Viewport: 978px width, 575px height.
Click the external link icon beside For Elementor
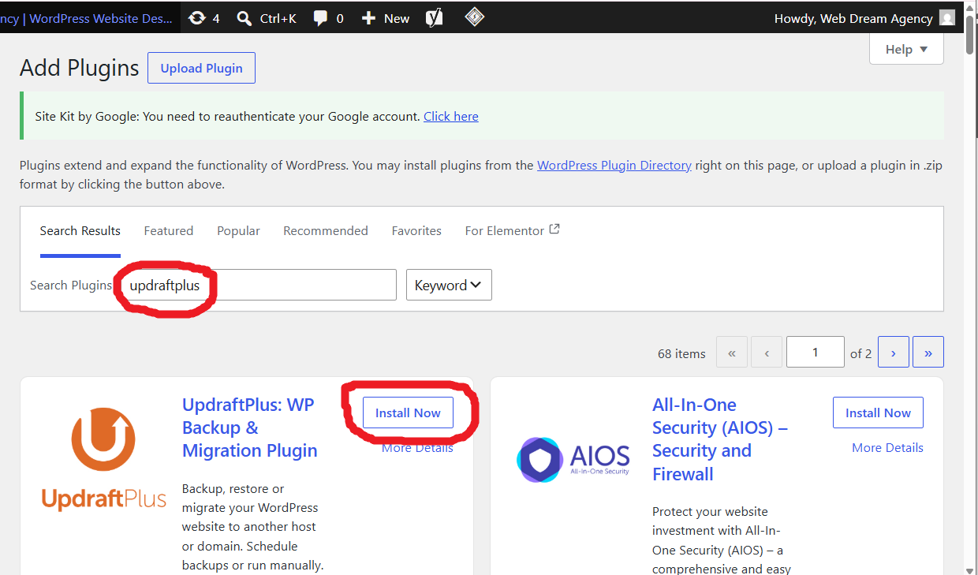coord(554,229)
